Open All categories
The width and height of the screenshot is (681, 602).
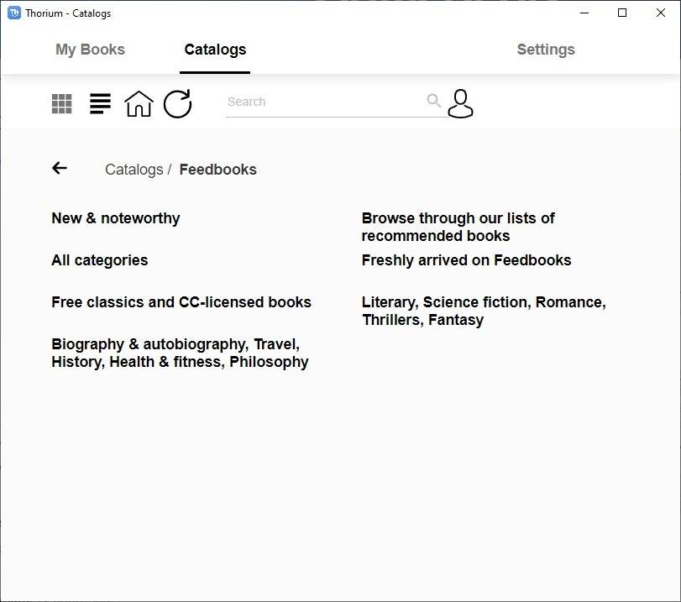(99, 260)
